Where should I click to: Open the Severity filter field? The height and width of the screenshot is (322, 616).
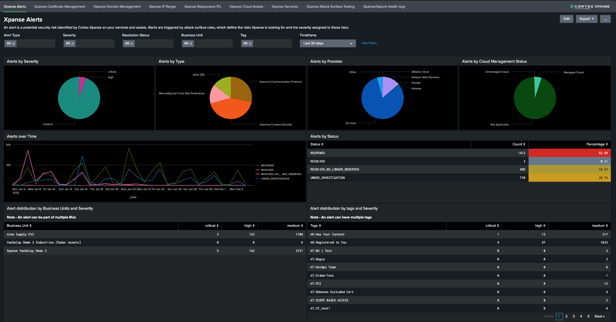[x=89, y=43]
